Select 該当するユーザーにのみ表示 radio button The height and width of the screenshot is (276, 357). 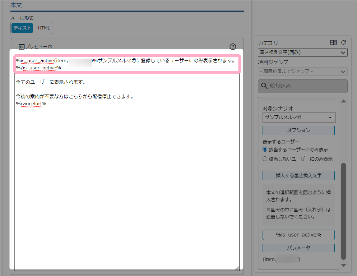click(x=265, y=149)
